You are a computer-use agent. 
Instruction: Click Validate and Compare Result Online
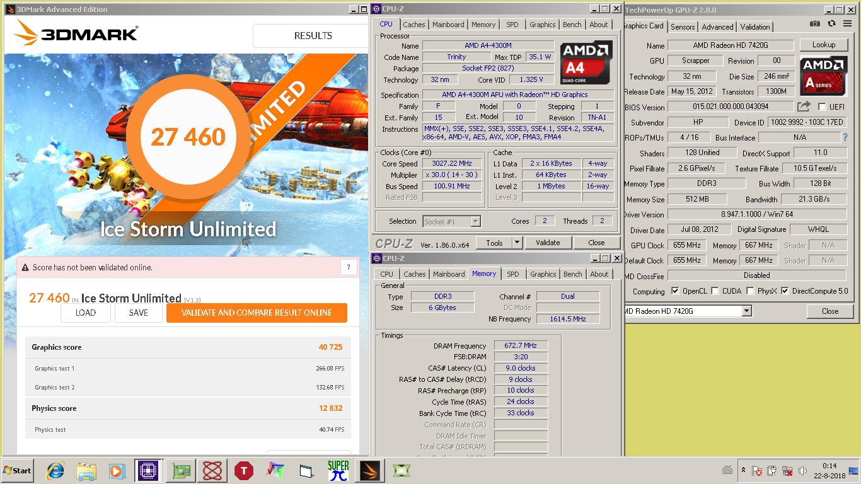tap(257, 313)
